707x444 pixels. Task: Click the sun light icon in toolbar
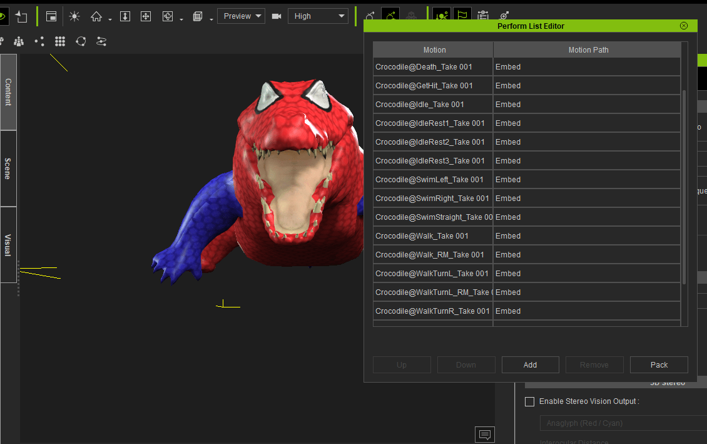[x=74, y=16]
